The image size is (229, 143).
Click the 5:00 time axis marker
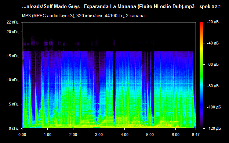pyautogui.click(x=150, y=135)
